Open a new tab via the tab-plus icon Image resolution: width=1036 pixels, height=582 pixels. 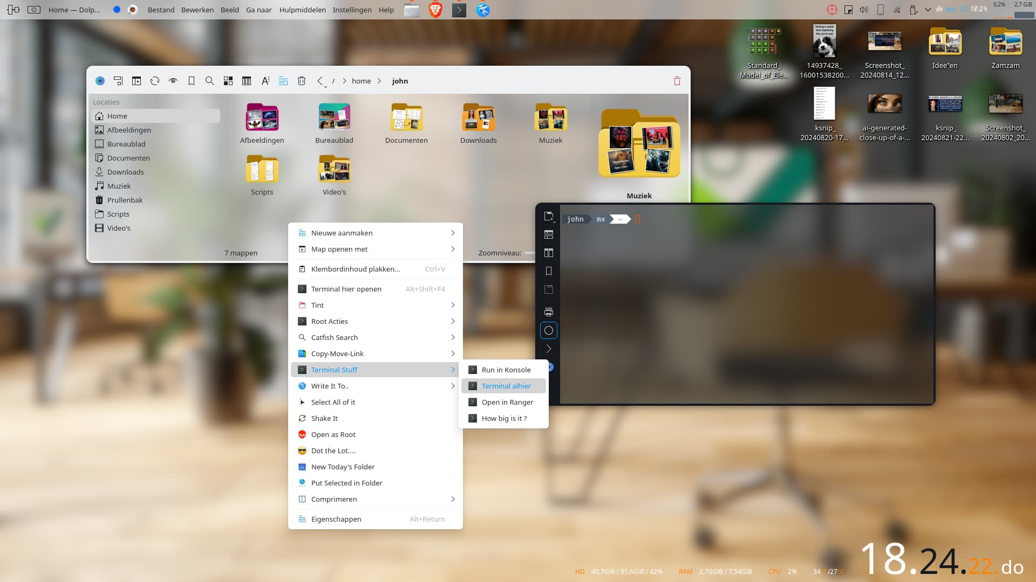137,81
